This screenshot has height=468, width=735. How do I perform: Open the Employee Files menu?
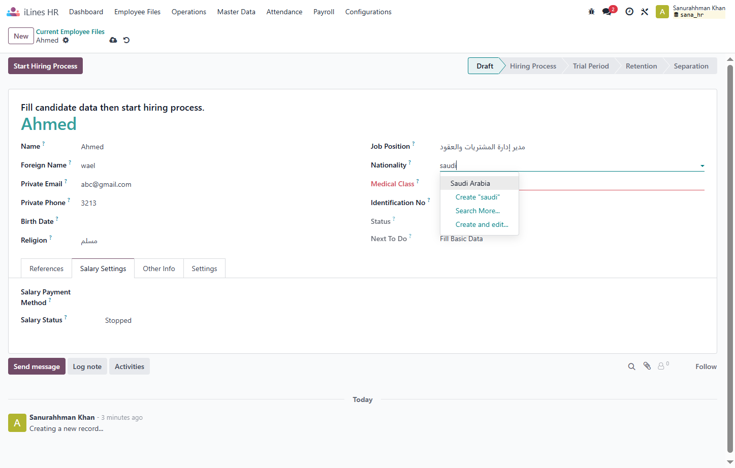click(x=137, y=12)
